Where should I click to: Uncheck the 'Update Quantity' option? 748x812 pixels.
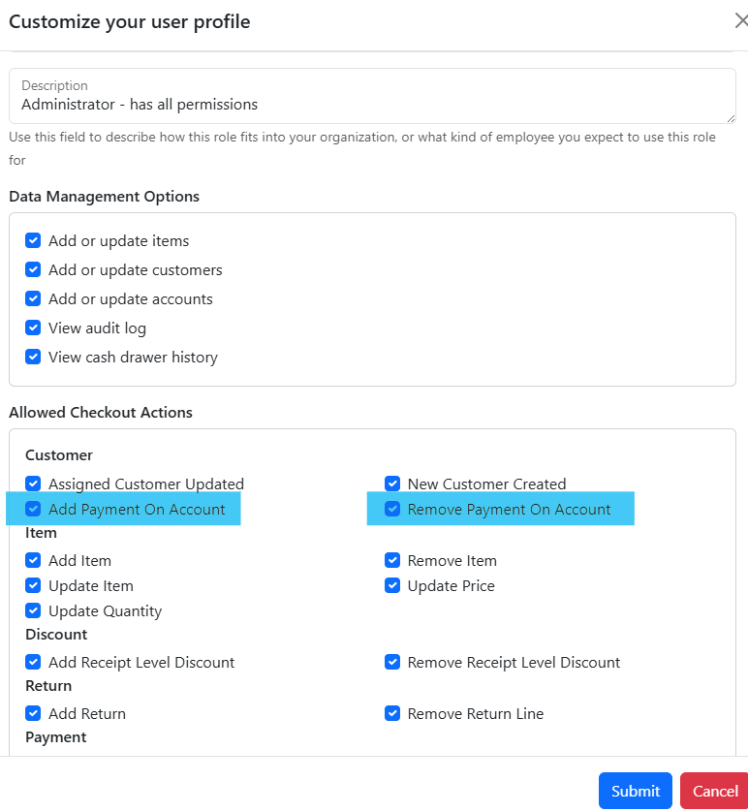tap(32, 610)
